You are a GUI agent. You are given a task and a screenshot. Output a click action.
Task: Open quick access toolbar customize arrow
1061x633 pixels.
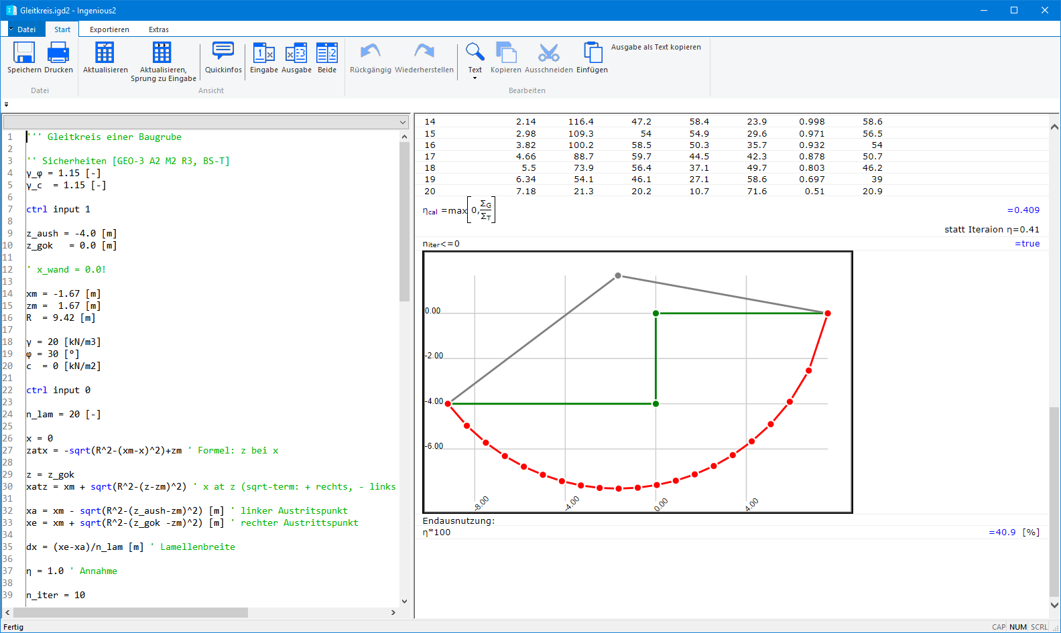tap(6, 104)
